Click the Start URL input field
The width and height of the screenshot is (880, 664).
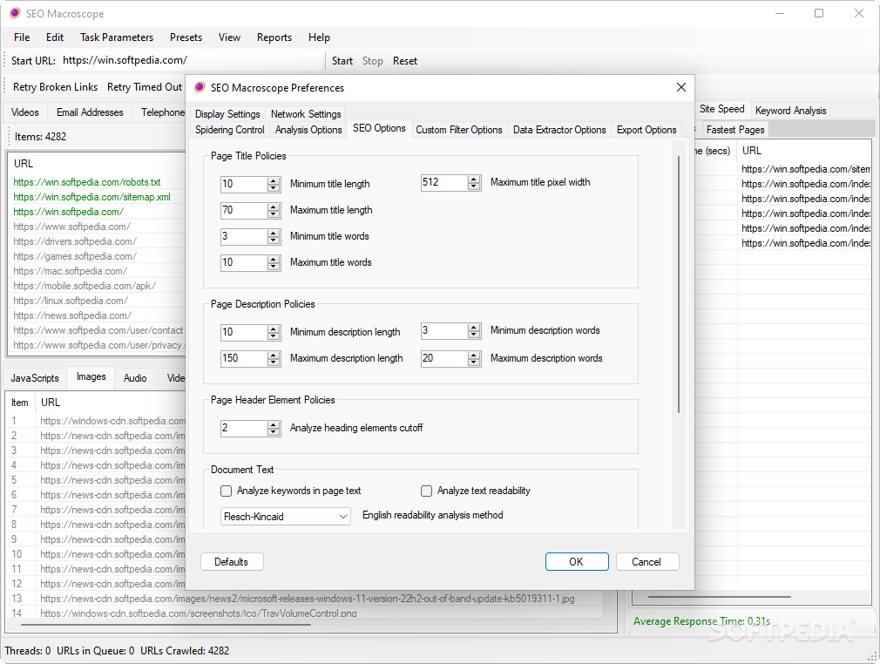tap(190, 61)
